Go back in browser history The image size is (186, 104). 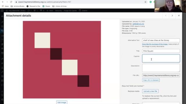pos(3,2)
